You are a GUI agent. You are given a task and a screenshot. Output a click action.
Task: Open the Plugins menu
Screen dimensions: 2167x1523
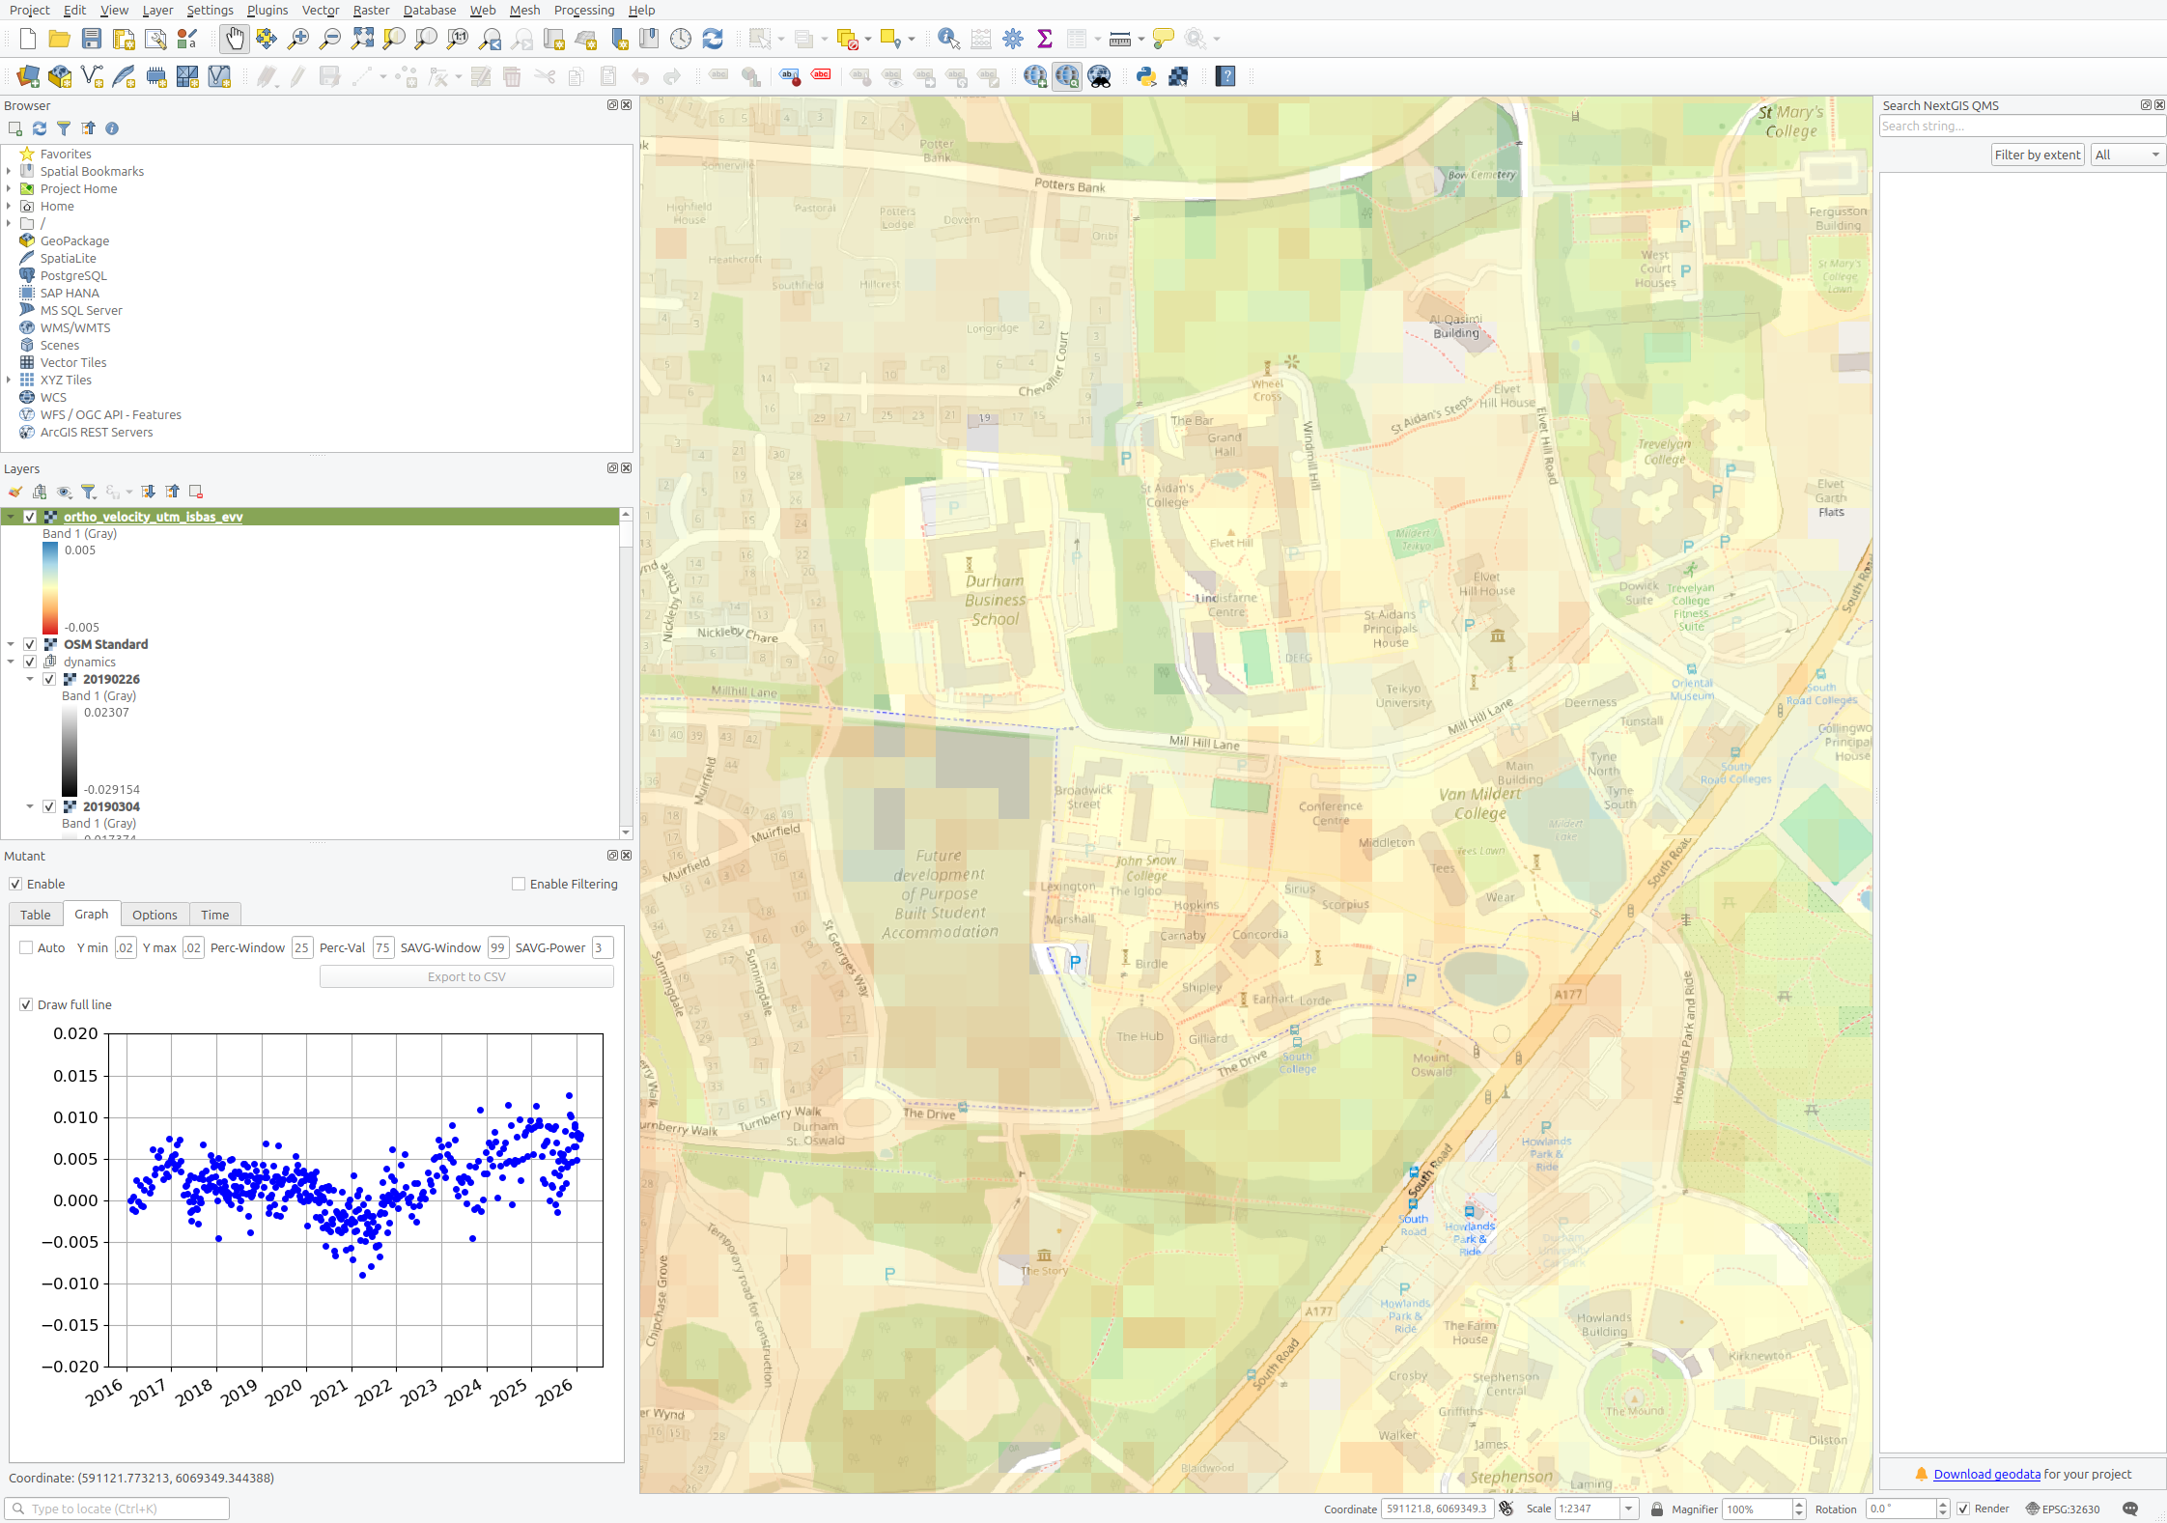pos(267,10)
